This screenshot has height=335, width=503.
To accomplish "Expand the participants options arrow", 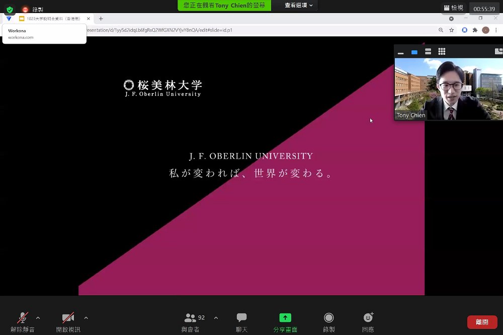I will point(216,318).
